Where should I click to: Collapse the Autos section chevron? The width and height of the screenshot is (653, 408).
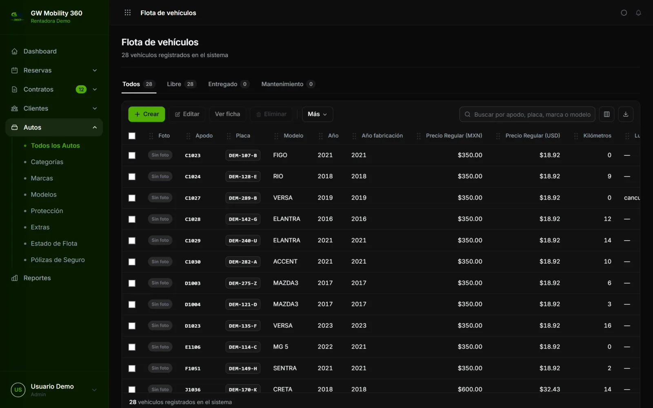click(x=95, y=127)
